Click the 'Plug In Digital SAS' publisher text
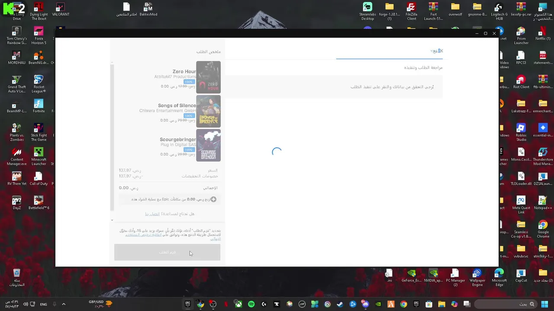The height and width of the screenshot is (311, 554). click(178, 145)
